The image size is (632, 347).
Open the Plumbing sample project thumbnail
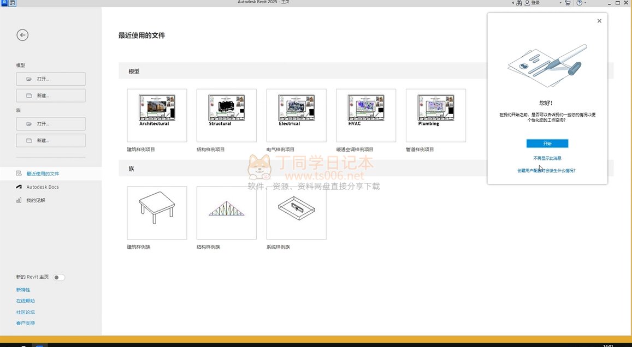point(436,116)
